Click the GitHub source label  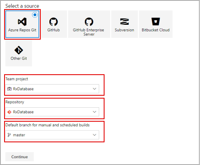pos(53,30)
